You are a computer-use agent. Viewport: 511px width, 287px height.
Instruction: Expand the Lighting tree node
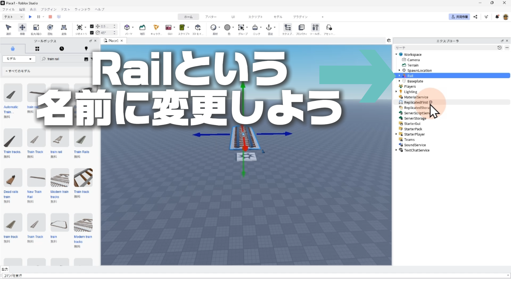[x=396, y=92]
